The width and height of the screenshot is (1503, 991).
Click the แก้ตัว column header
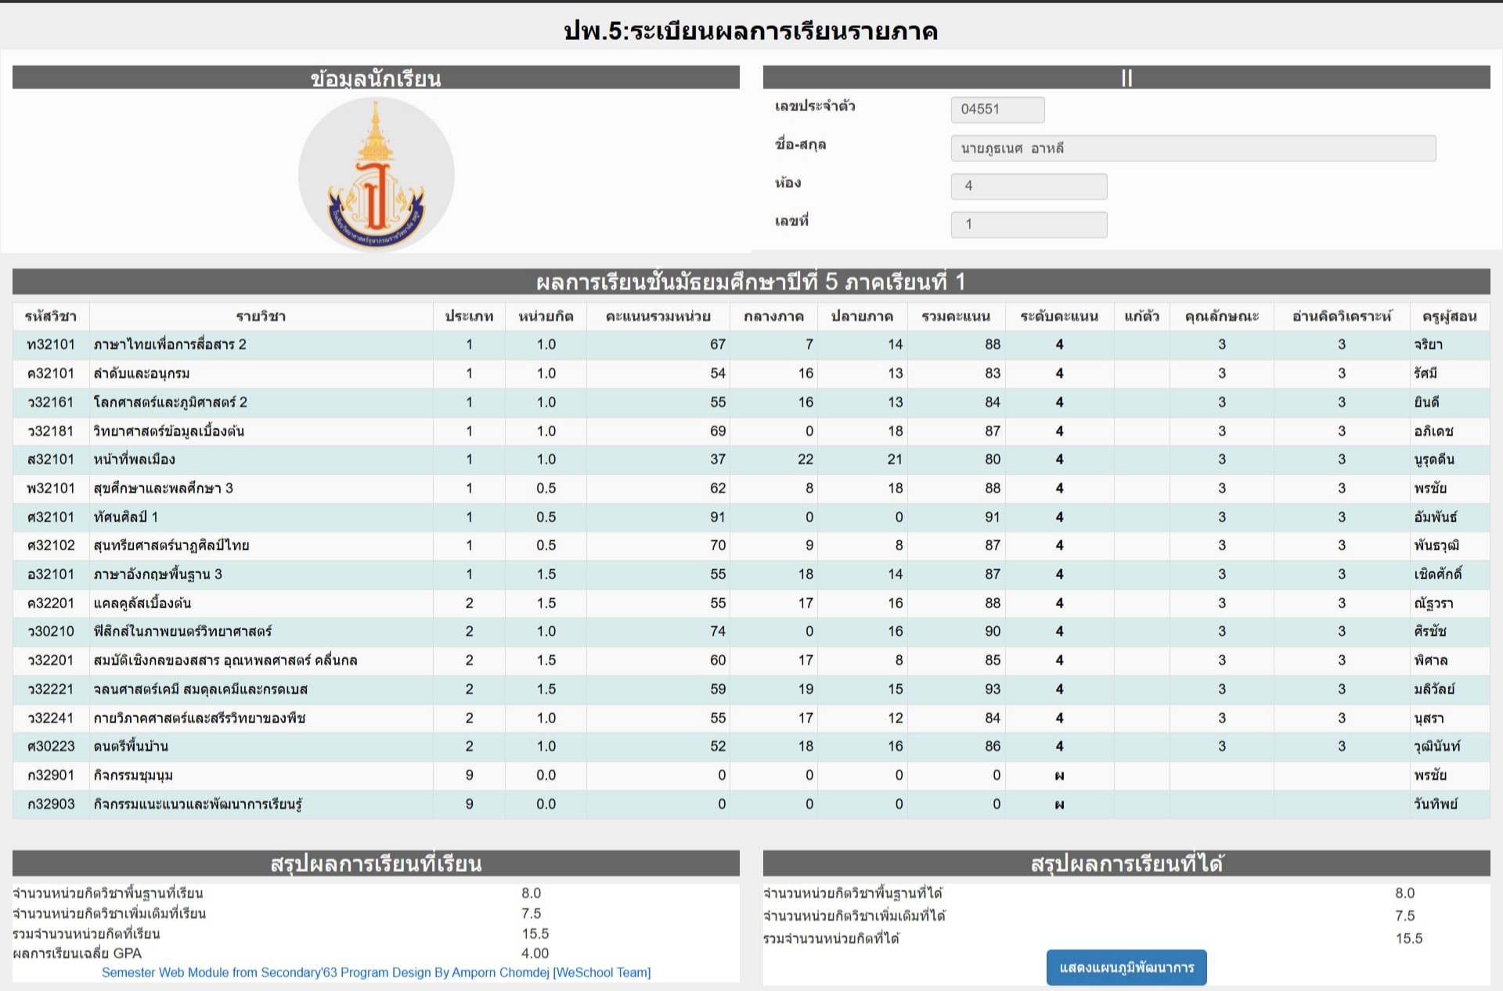click(1141, 316)
